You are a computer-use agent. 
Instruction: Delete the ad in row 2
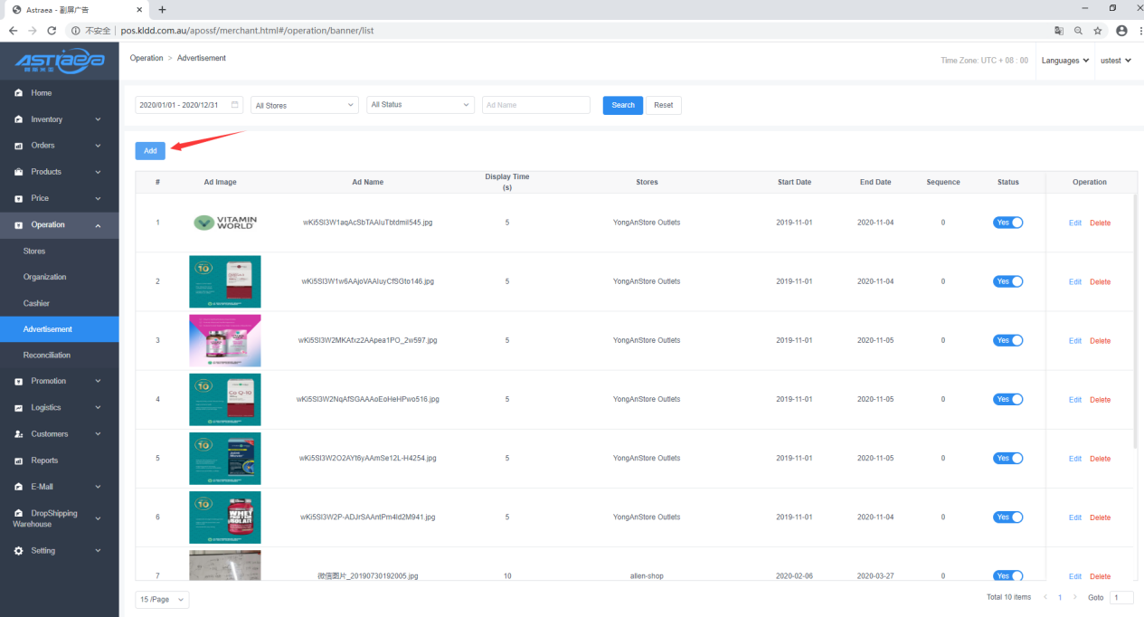[1100, 282]
